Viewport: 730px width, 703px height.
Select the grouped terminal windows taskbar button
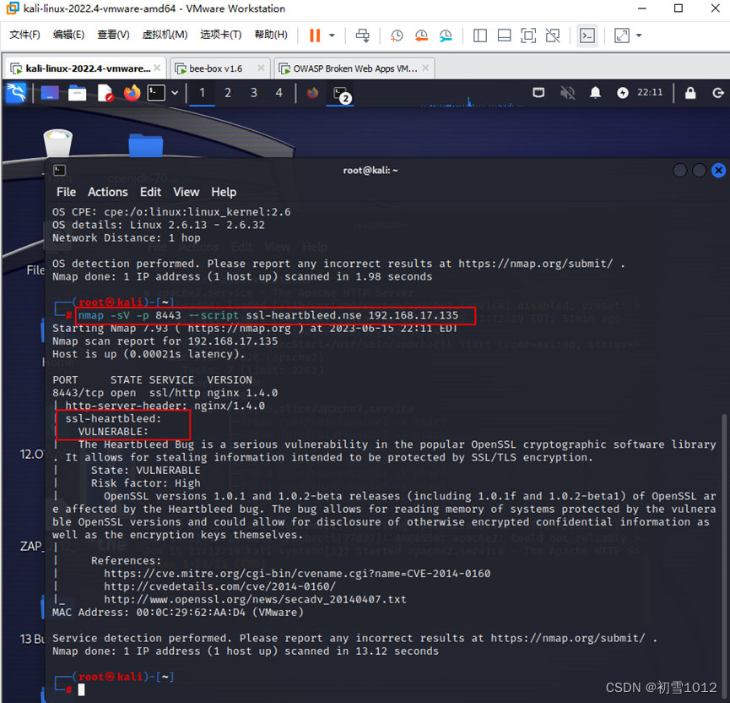pyautogui.click(x=341, y=94)
